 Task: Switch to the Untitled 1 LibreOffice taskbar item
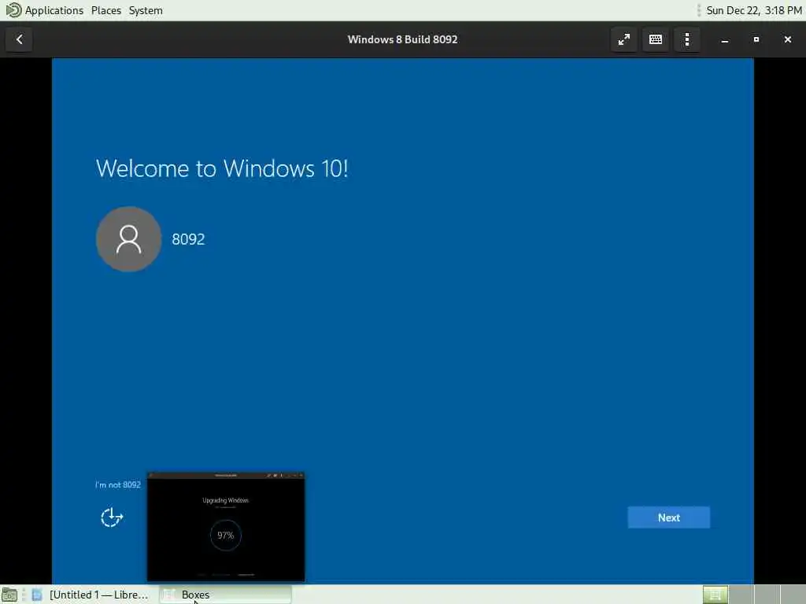[91, 595]
